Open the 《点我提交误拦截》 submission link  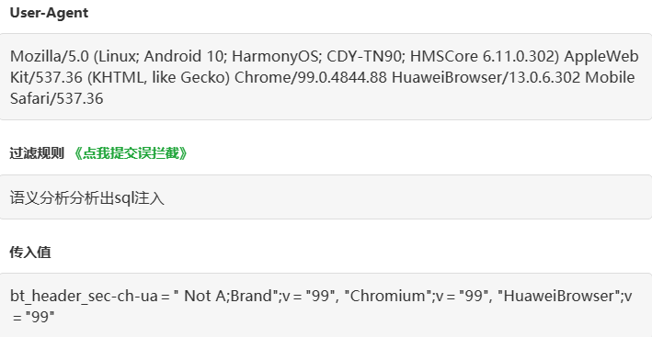[130, 153]
